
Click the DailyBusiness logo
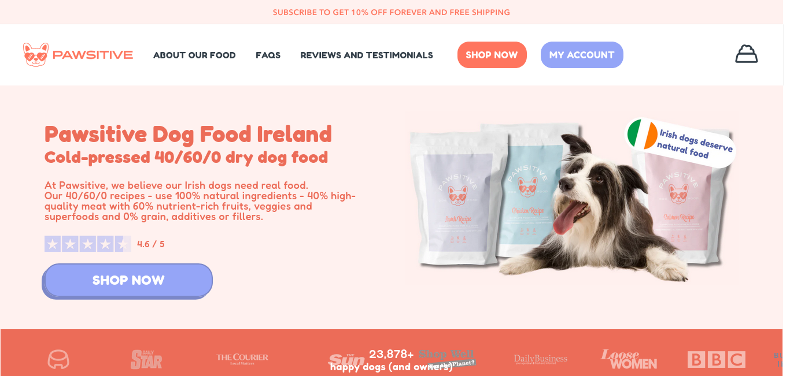pyautogui.click(x=541, y=359)
